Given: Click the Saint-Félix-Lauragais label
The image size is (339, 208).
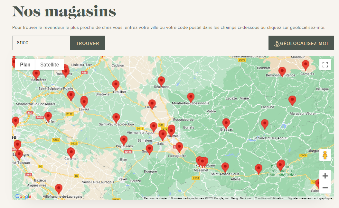Looking at the screenshot, I should tap(98, 182).
